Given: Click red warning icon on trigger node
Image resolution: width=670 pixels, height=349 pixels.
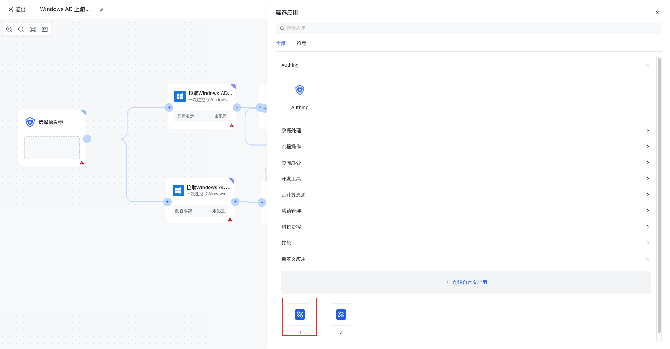Looking at the screenshot, I should tap(82, 163).
